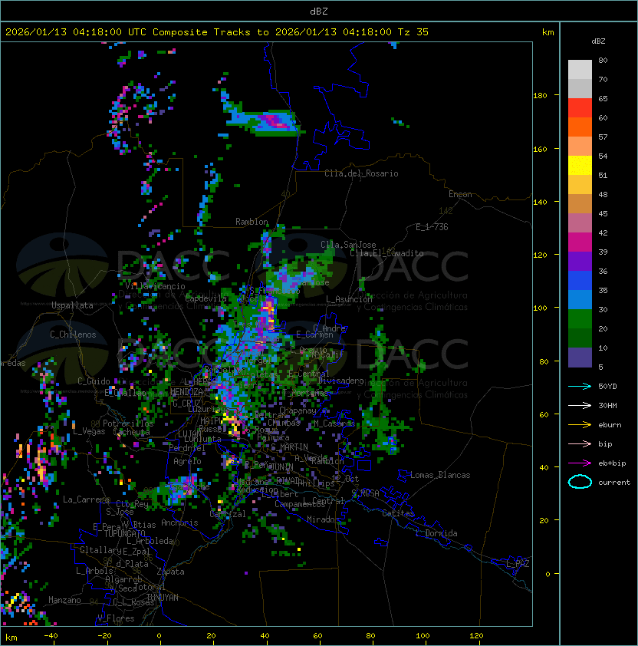Click the C_Chilenos place label
Screen dimensions: 638x646
pyautogui.click(x=73, y=335)
